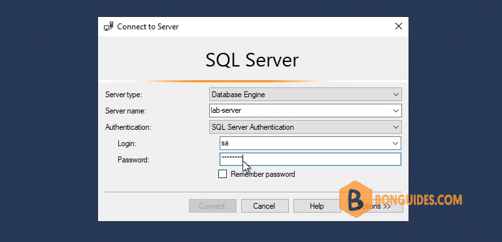Image resolution: width=502 pixels, height=242 pixels.
Task: Open the Help button
Action: [317, 206]
